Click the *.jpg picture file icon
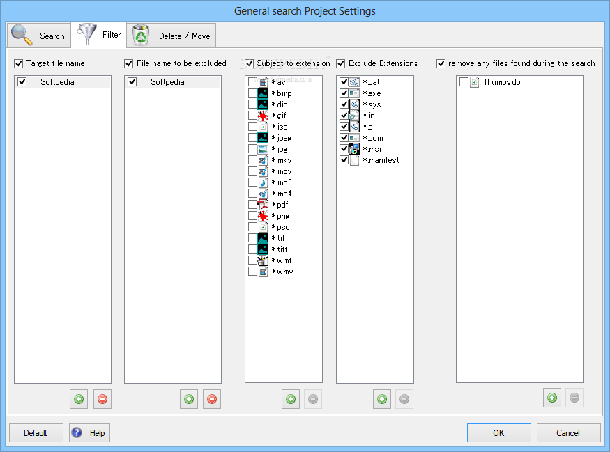Screen dimensions: 610x452 pos(263,149)
